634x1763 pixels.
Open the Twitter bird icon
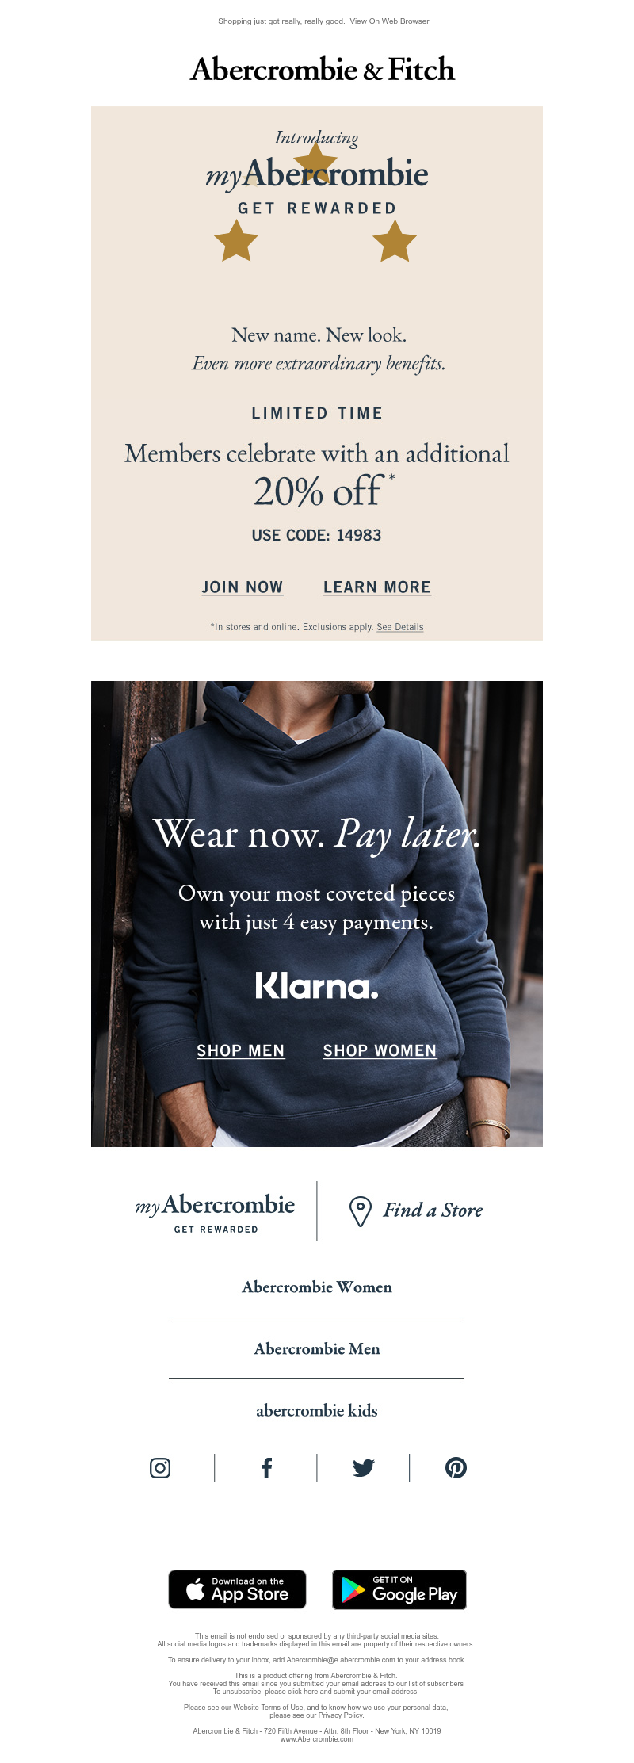point(364,1468)
